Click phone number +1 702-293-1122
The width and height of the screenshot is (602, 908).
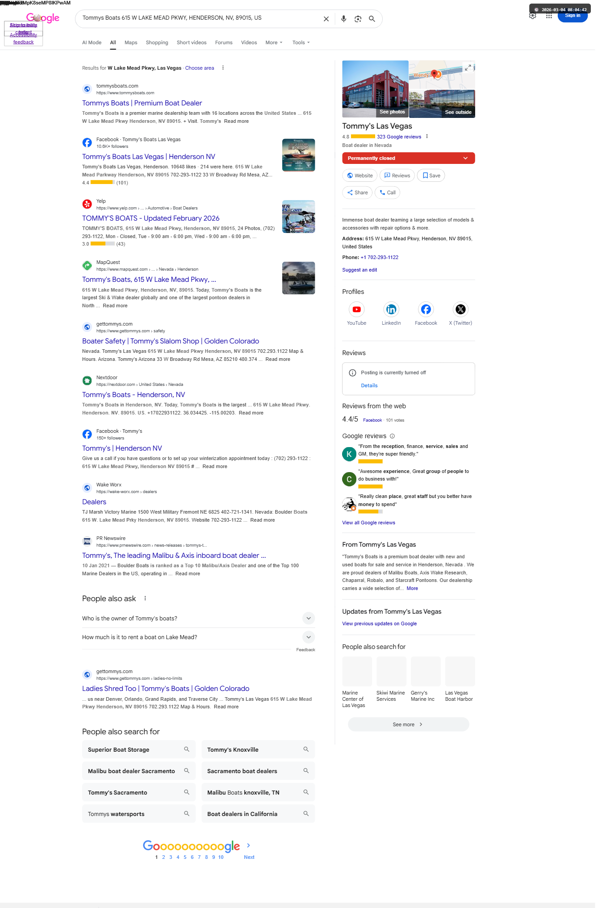point(380,257)
